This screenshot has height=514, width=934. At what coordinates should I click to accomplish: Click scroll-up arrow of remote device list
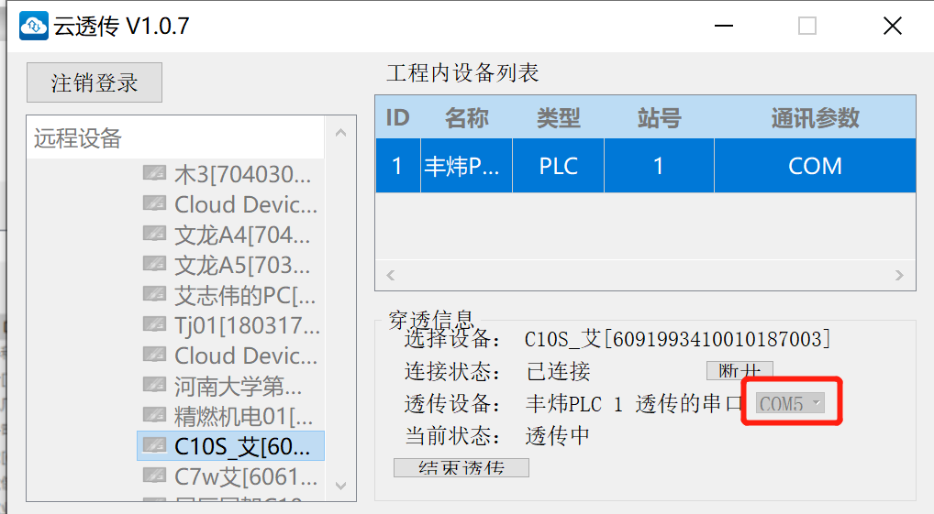[340, 133]
